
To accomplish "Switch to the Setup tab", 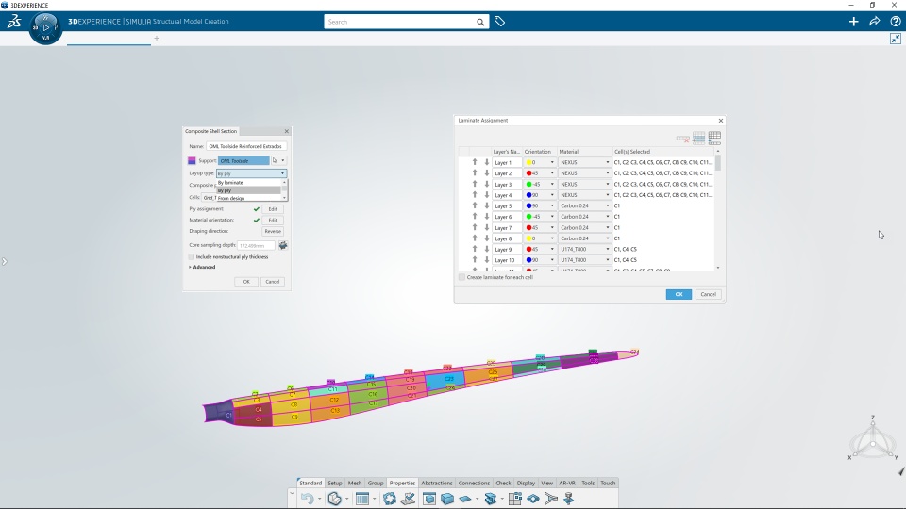I will pos(334,483).
